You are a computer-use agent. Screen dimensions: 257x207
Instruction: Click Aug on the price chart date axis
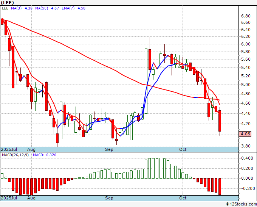click(31, 149)
